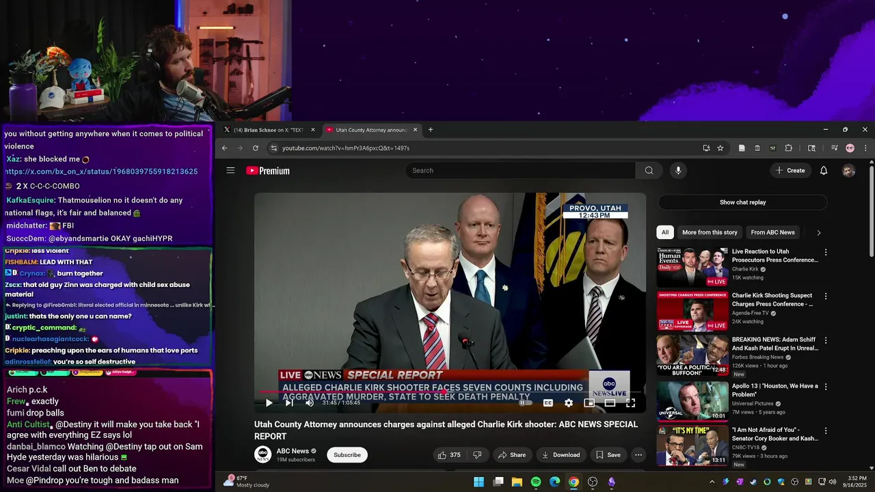
Task: Open YouTube account avatar menu
Action: point(848,170)
